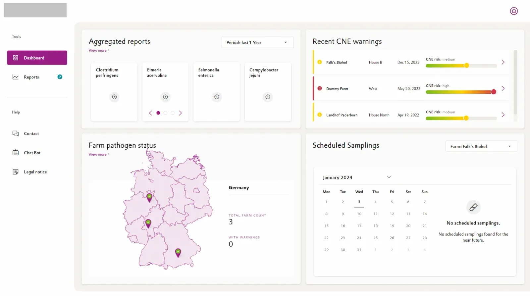Viewport: 530px width, 296px height.
Task: Open info for Salmonella enterica
Action: pyautogui.click(x=217, y=97)
